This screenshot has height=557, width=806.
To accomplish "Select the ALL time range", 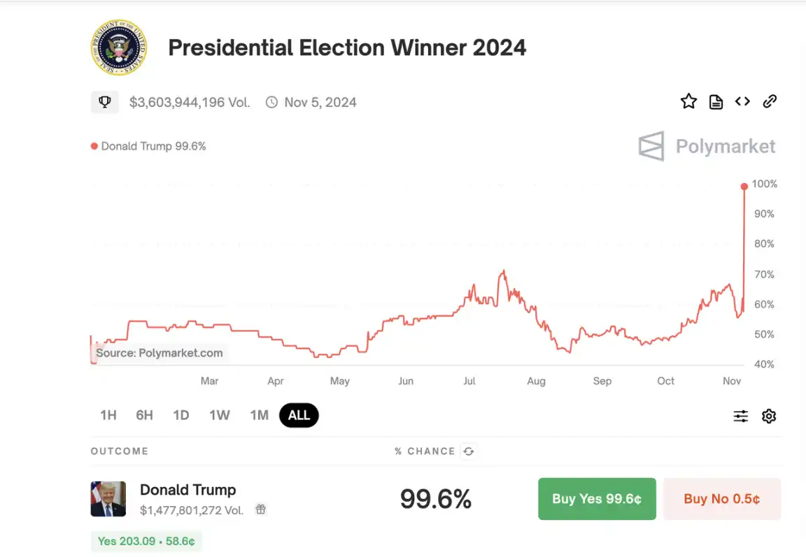I will coord(299,415).
